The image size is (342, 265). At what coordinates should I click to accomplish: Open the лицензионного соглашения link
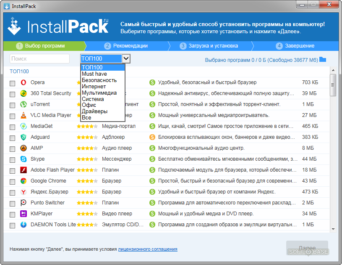point(148,249)
